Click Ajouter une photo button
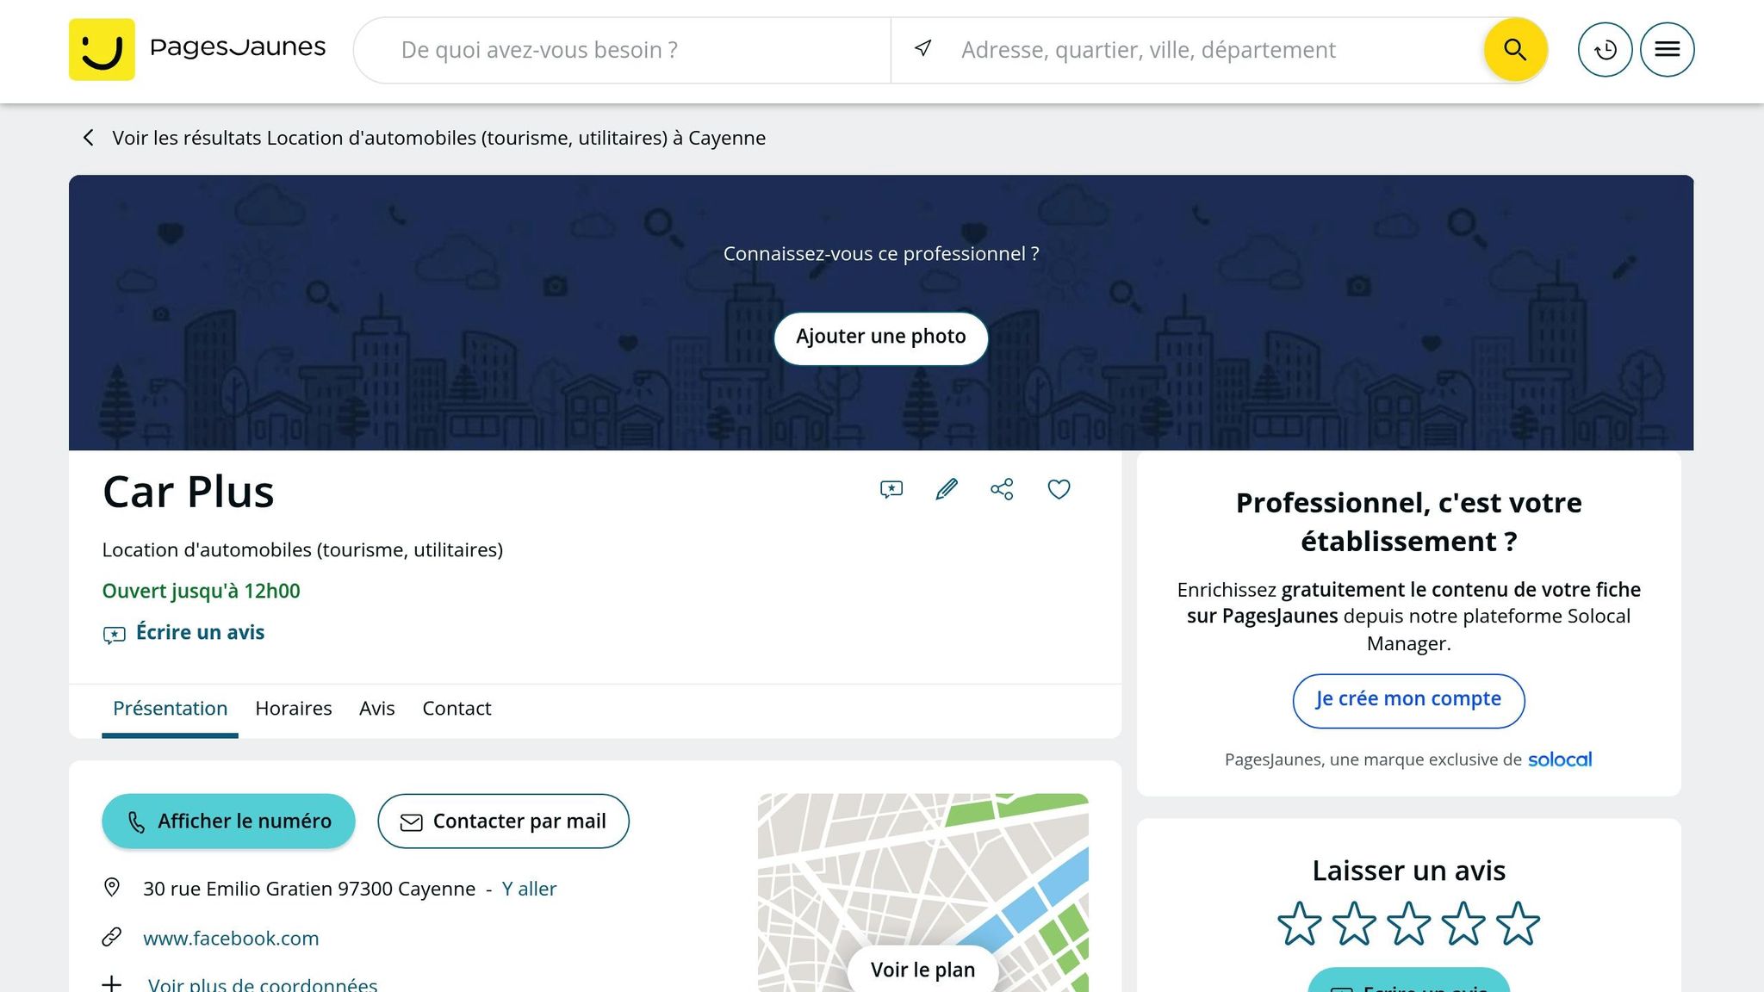Screen dimensions: 1764x992 880,337
